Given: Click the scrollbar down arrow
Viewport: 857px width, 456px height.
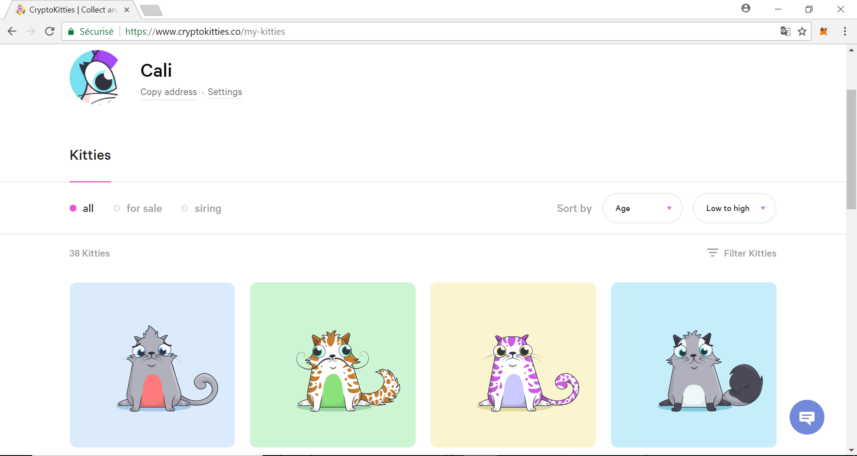Looking at the screenshot, I should pyautogui.click(x=851, y=450).
